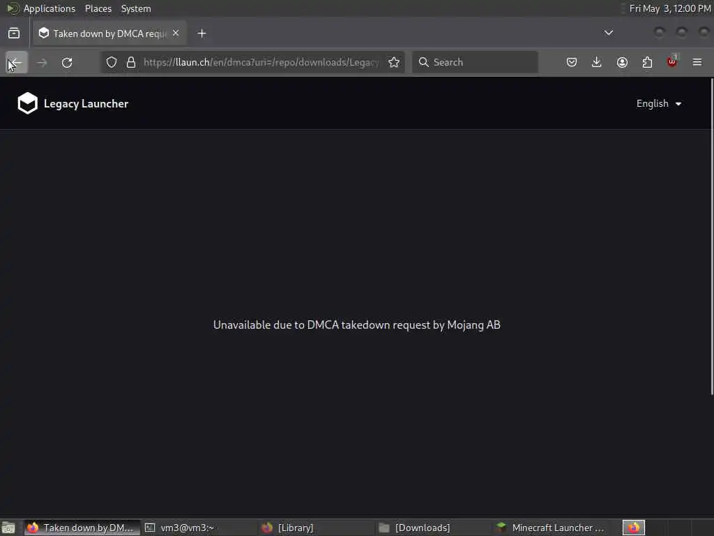This screenshot has width=714, height=536.
Task: Open the Pocket save icon
Action: point(572,62)
